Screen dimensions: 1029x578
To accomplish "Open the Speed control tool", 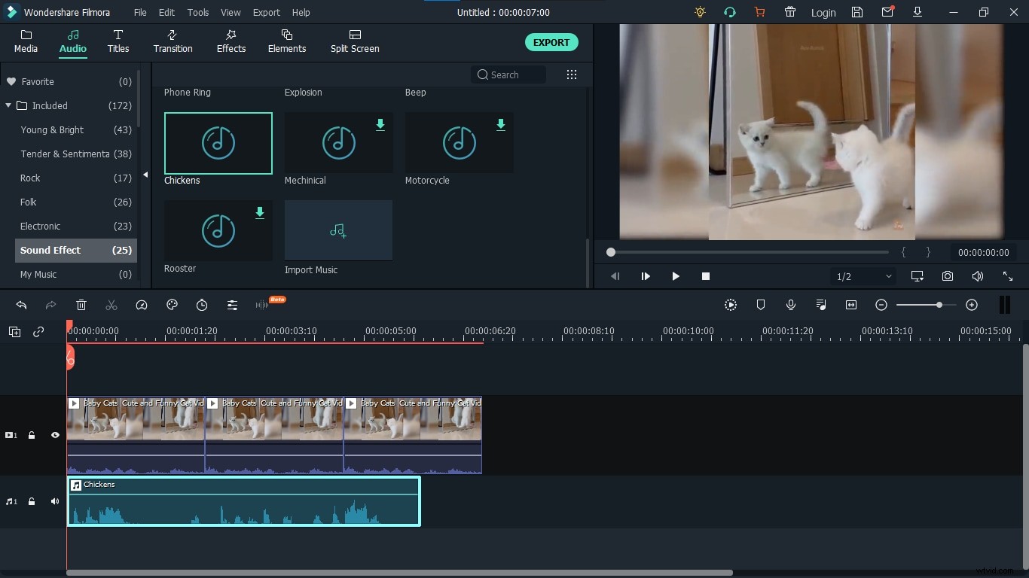I will coord(141,305).
